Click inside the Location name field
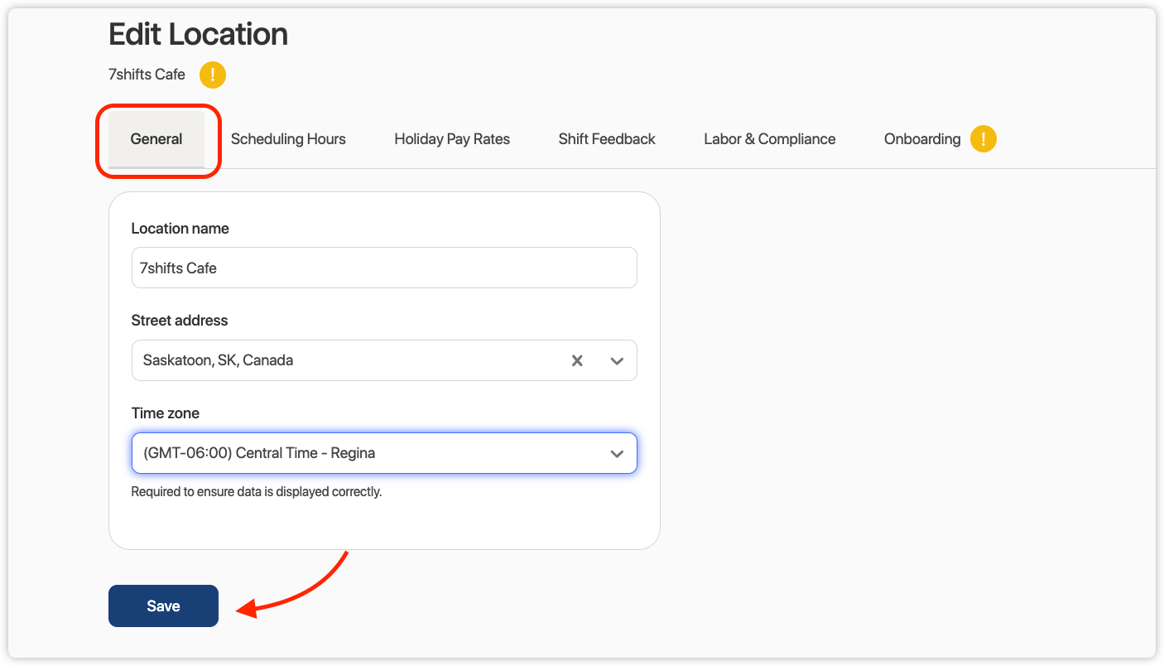 point(384,268)
